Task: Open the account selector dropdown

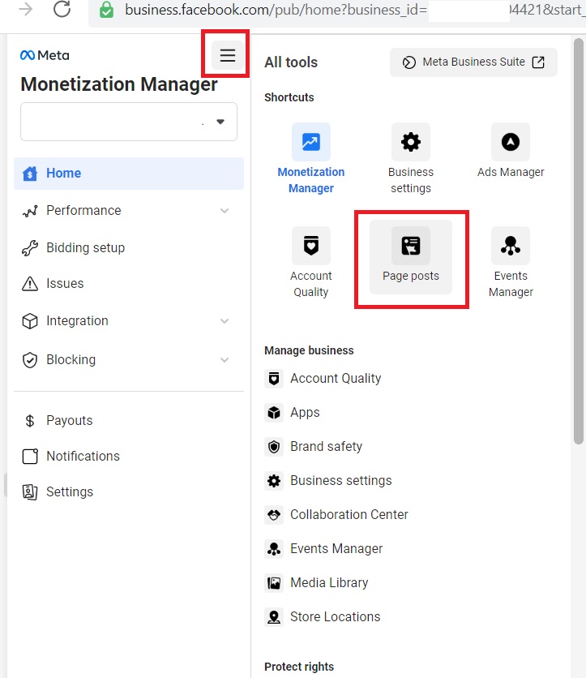Action: (x=129, y=122)
